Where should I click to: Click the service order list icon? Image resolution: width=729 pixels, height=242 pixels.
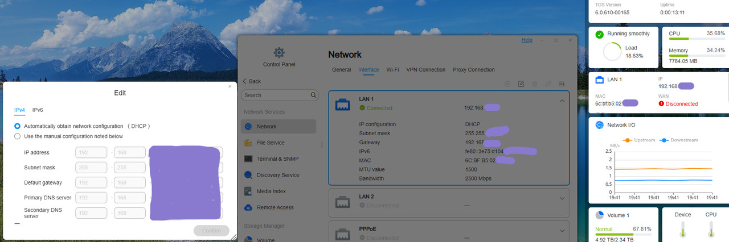point(562,84)
